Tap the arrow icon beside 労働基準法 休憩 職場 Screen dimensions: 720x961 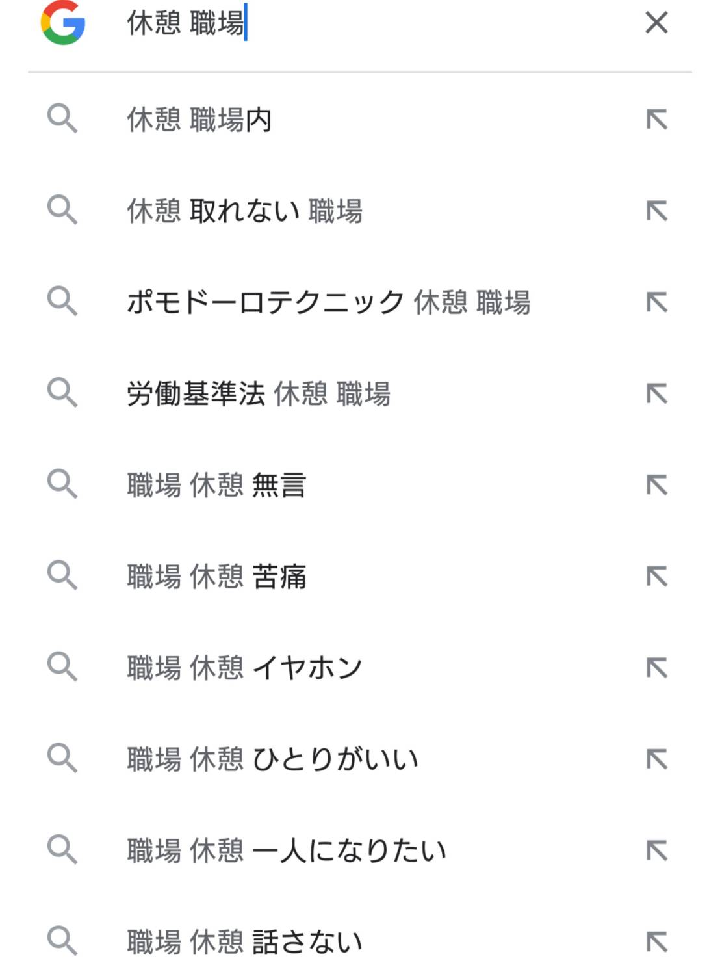[656, 393]
